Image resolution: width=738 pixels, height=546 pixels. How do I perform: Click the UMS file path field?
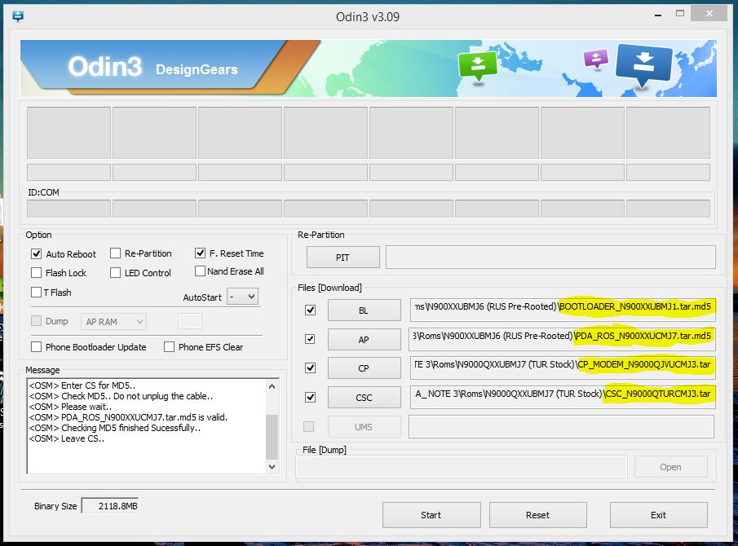pyautogui.click(x=561, y=426)
